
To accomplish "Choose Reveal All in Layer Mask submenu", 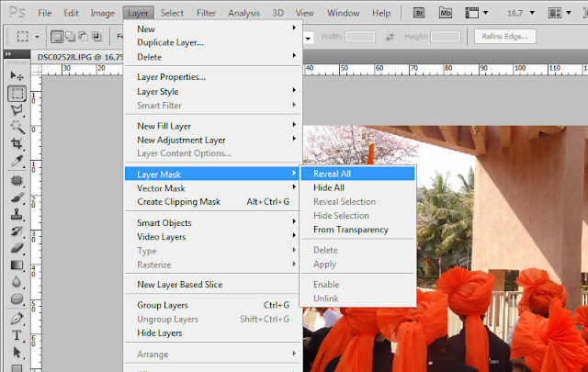I will [x=357, y=174].
